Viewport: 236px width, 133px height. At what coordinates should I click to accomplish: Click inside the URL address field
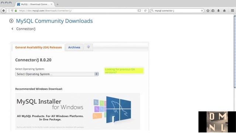tap(77, 11)
